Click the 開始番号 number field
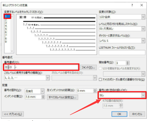Viewport: 149px width, 121px height. [121, 63]
